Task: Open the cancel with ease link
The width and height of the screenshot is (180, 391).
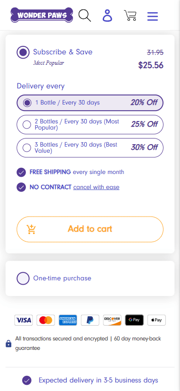Action: click(96, 187)
